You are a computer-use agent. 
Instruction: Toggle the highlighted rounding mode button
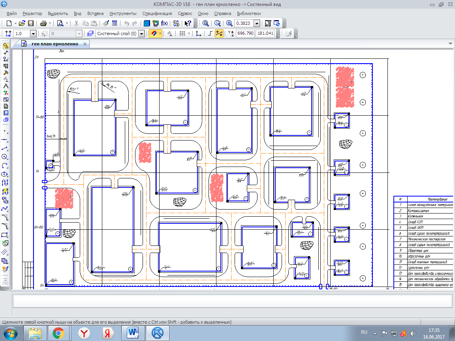click(x=219, y=34)
